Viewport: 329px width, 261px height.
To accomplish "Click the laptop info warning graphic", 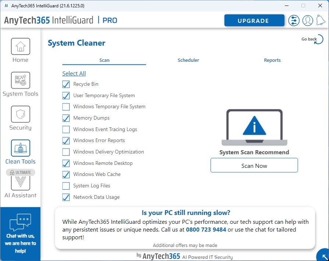I will click(254, 127).
